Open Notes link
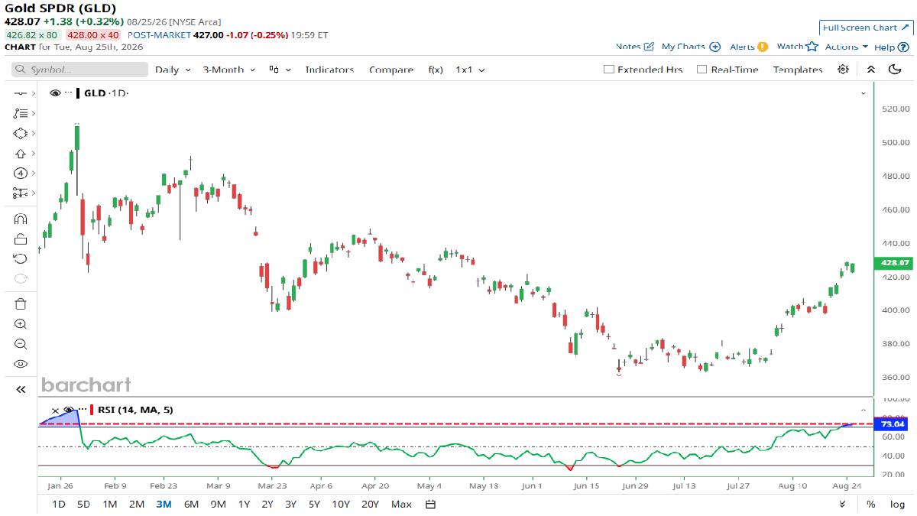 pos(635,47)
